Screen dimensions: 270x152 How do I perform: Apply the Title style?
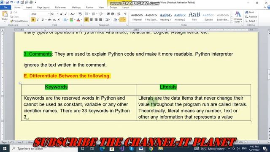coord(194,17)
